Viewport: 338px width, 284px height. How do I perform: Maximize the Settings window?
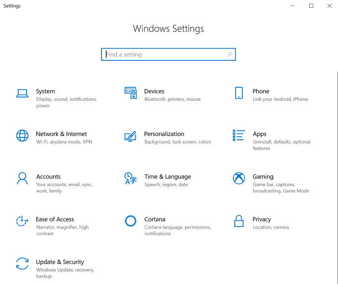tap(311, 6)
